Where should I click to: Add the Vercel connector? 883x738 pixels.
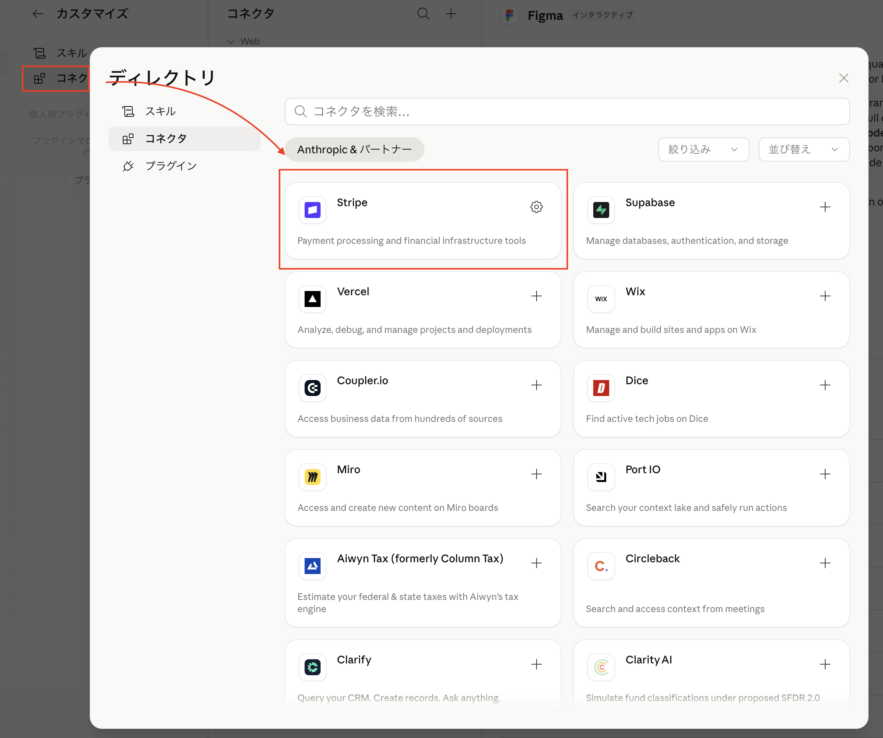click(536, 296)
